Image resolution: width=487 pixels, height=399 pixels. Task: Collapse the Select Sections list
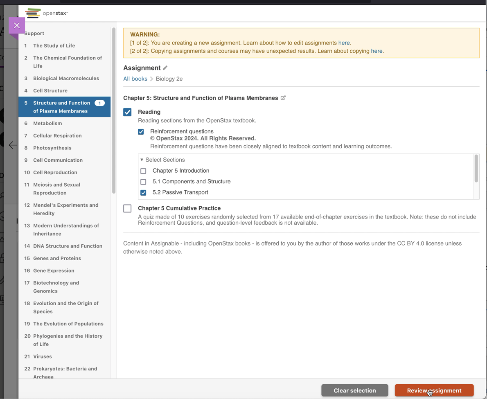click(x=142, y=160)
